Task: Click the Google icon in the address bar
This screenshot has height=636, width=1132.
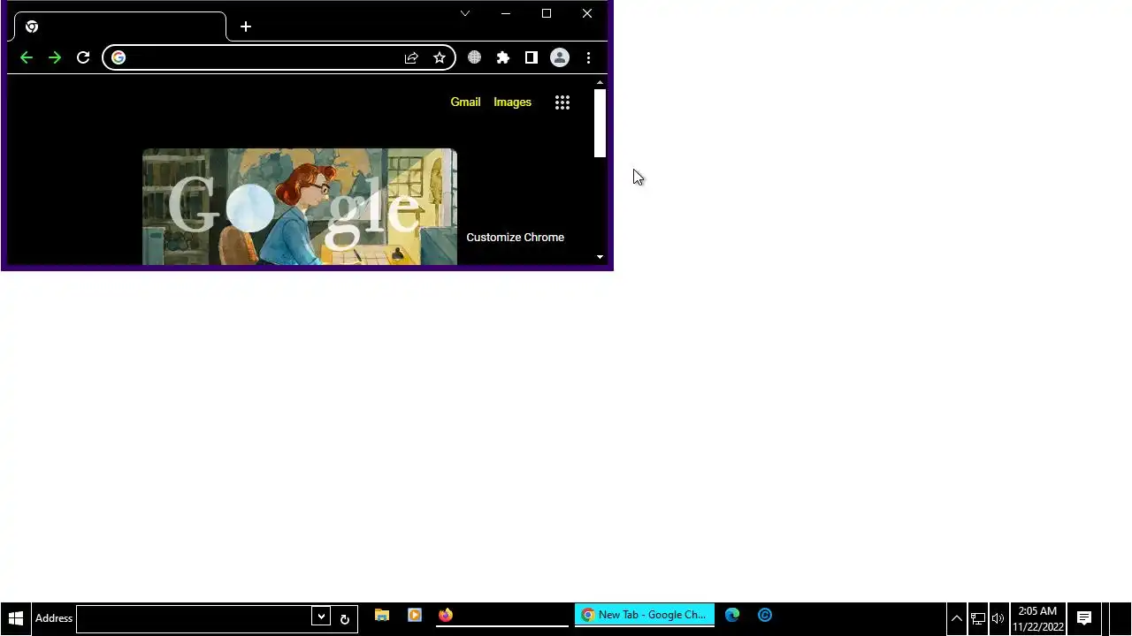Action: coord(119,57)
